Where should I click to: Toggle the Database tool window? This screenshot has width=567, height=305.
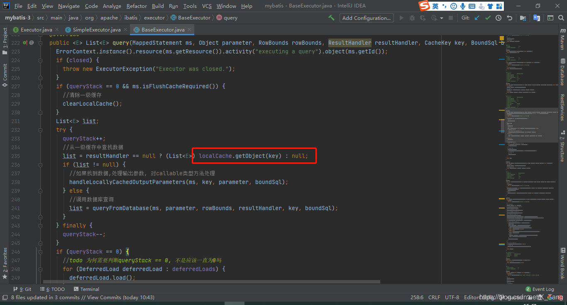[x=562, y=71]
